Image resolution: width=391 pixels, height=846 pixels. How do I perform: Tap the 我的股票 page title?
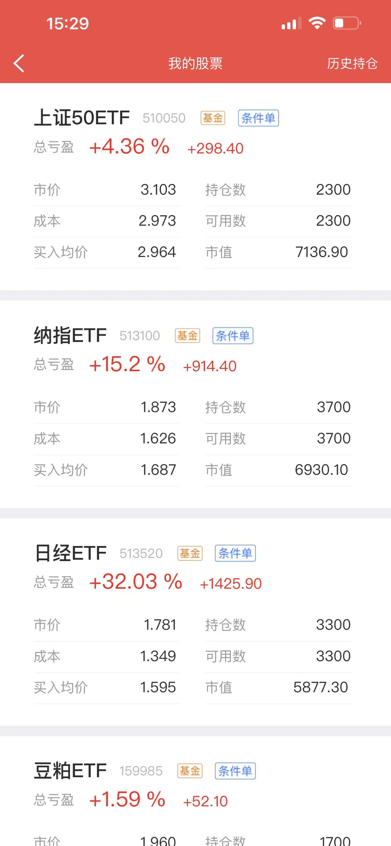[195, 63]
